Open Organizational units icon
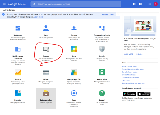Screen dimensions: 160x115 [102, 28]
